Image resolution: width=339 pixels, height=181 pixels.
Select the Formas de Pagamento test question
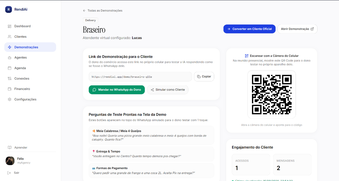click(151, 171)
